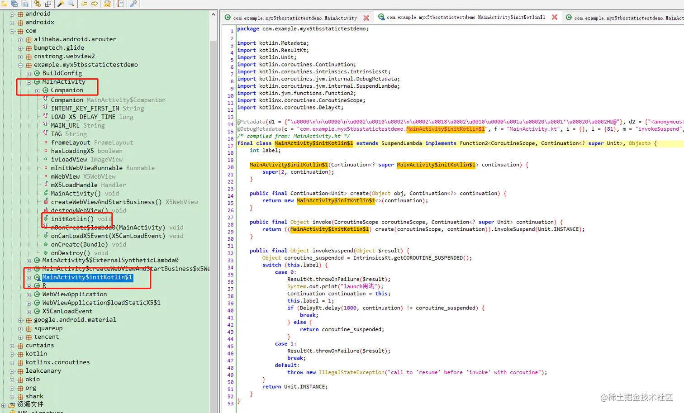Image resolution: width=684 pixels, height=413 pixels.
Task: Click the X5CanLoadEvent class icon
Action: pyautogui.click(x=37, y=311)
